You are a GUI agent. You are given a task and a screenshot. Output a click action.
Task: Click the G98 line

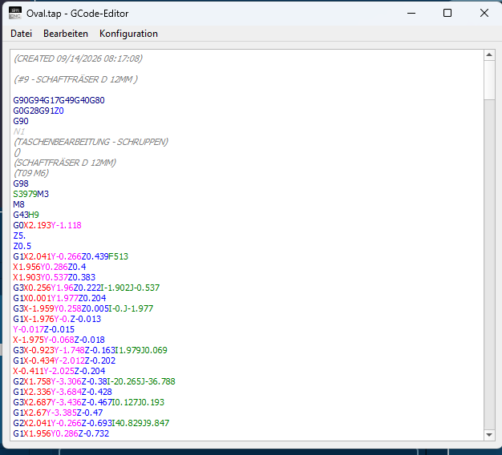[x=21, y=183]
